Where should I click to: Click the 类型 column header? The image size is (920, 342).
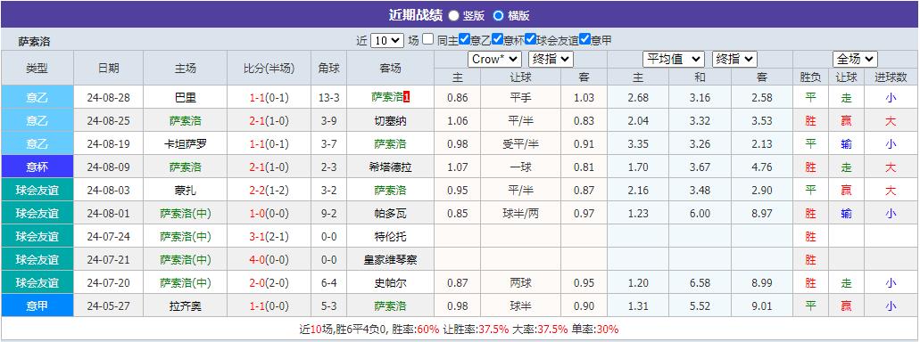pyautogui.click(x=37, y=68)
